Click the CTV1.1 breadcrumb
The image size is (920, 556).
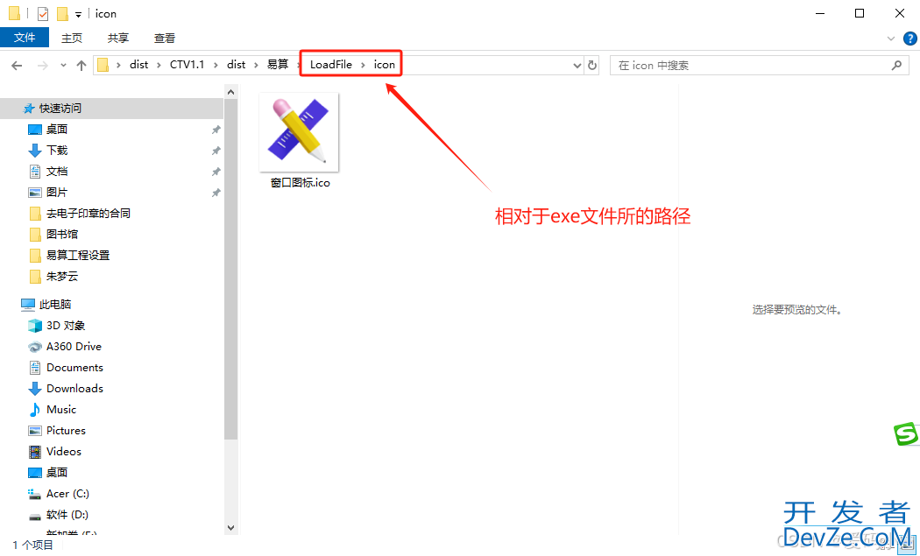coord(188,65)
